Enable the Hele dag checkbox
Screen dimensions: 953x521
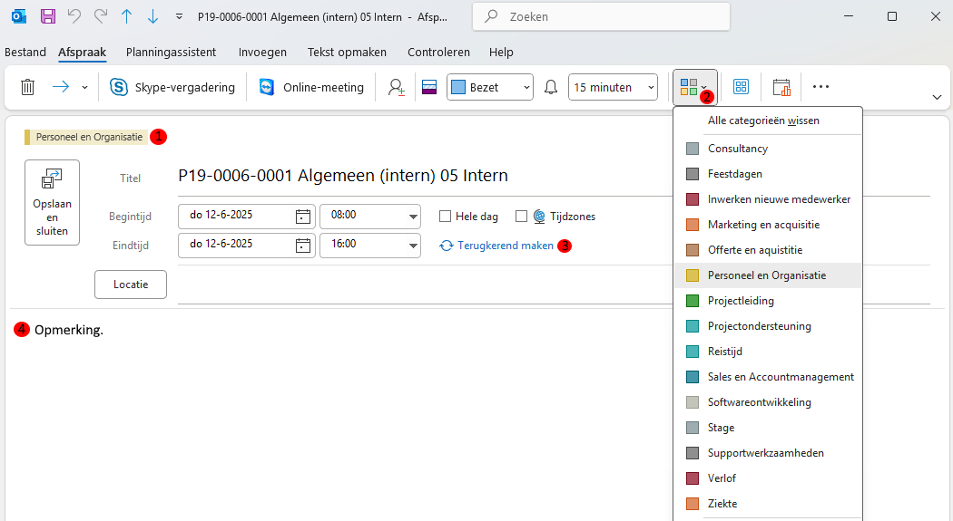(445, 216)
